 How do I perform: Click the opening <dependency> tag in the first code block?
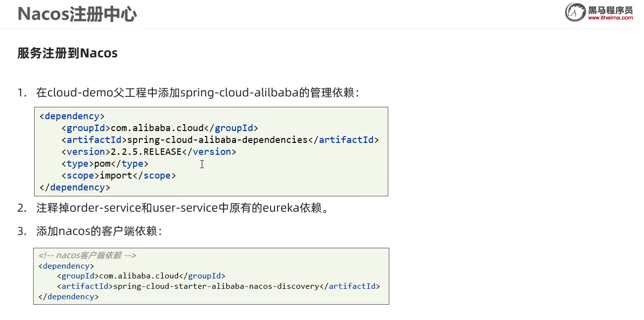pos(72,116)
